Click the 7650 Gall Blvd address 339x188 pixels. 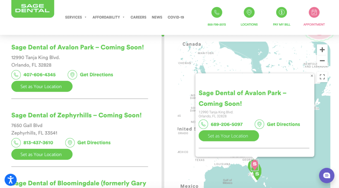(x=27, y=125)
